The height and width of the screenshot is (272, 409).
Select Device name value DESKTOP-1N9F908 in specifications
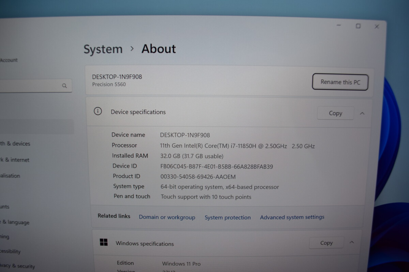pyautogui.click(x=185, y=135)
